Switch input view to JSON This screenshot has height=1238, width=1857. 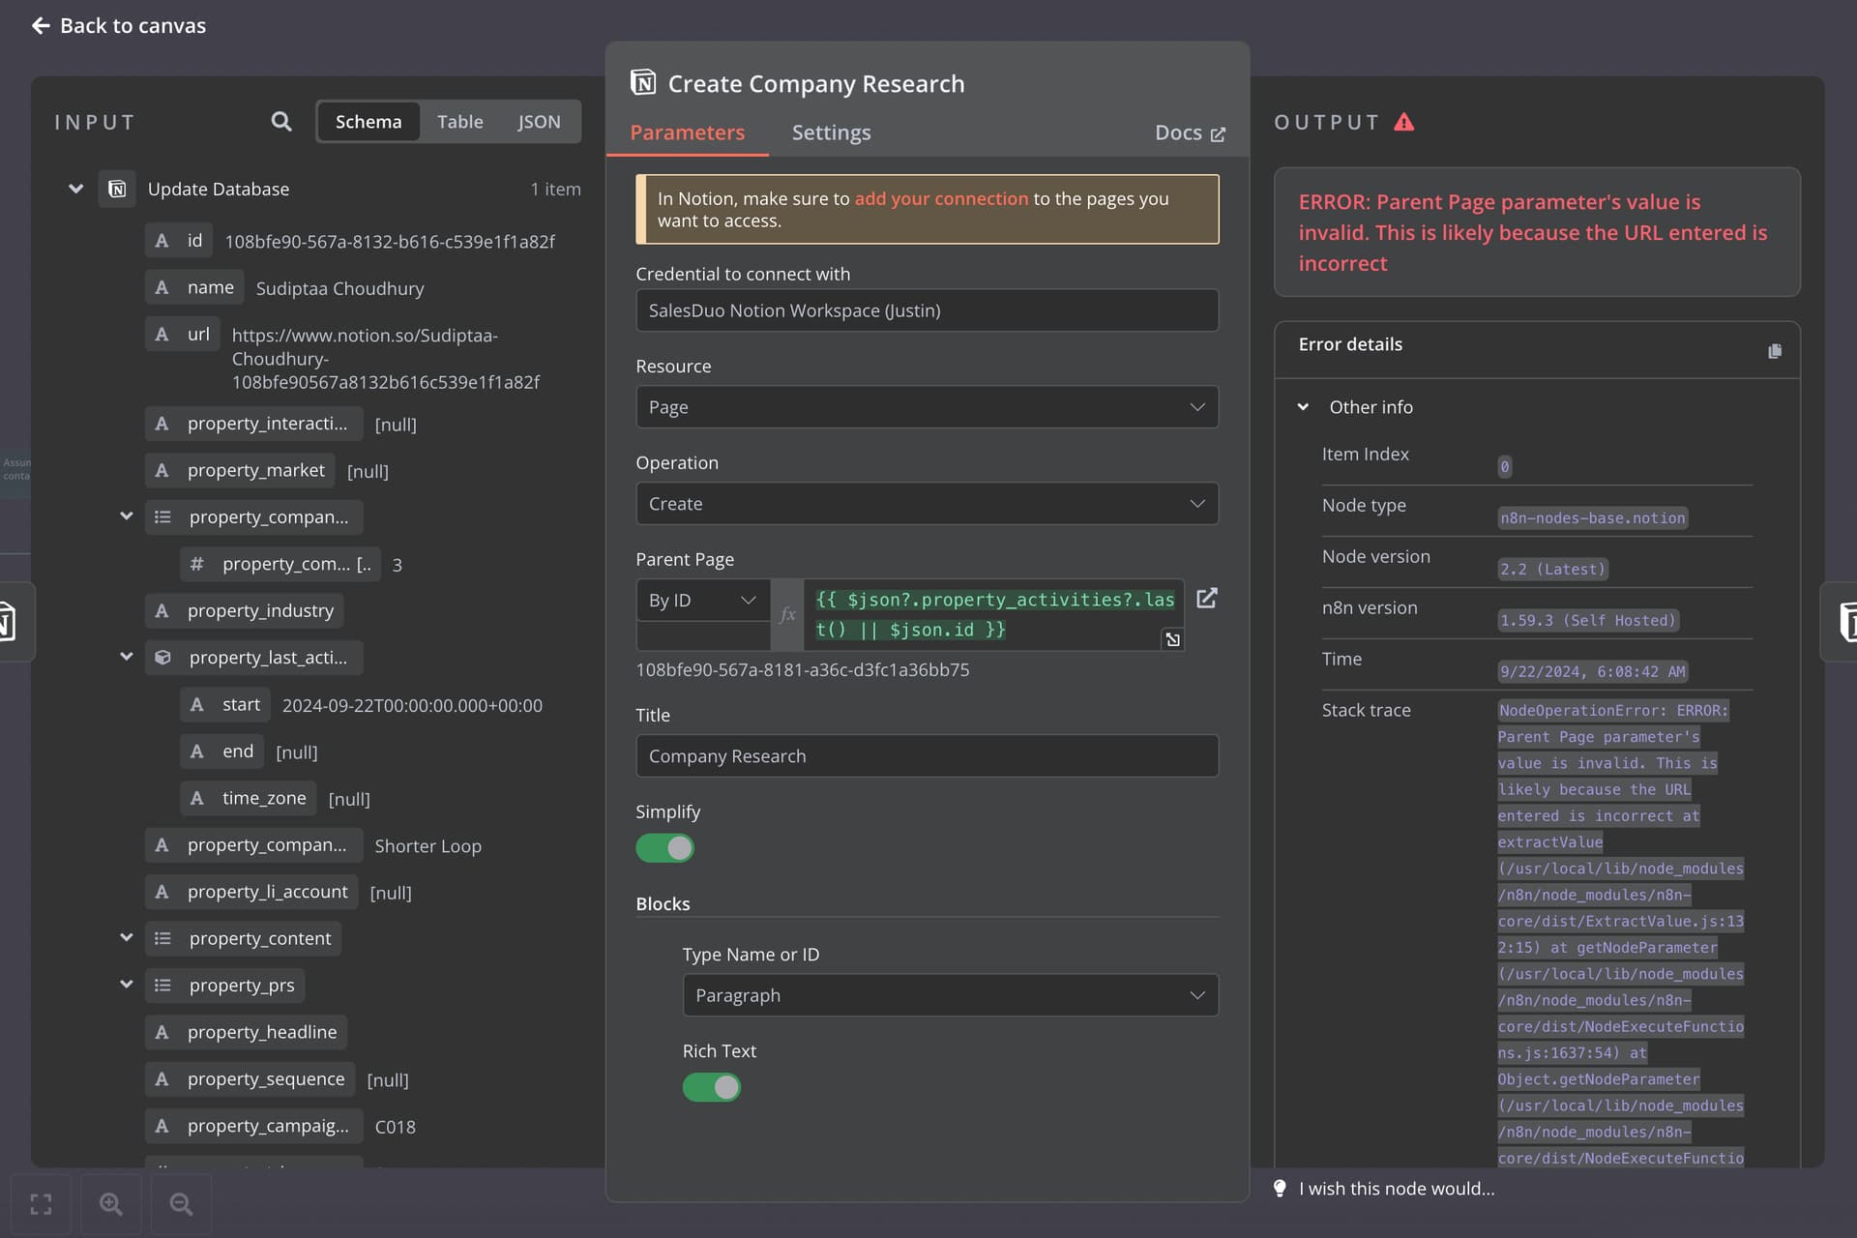pos(539,122)
